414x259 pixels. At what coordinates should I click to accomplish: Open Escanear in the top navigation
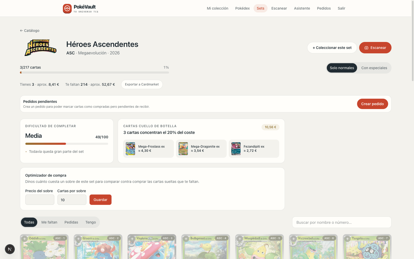tap(279, 8)
